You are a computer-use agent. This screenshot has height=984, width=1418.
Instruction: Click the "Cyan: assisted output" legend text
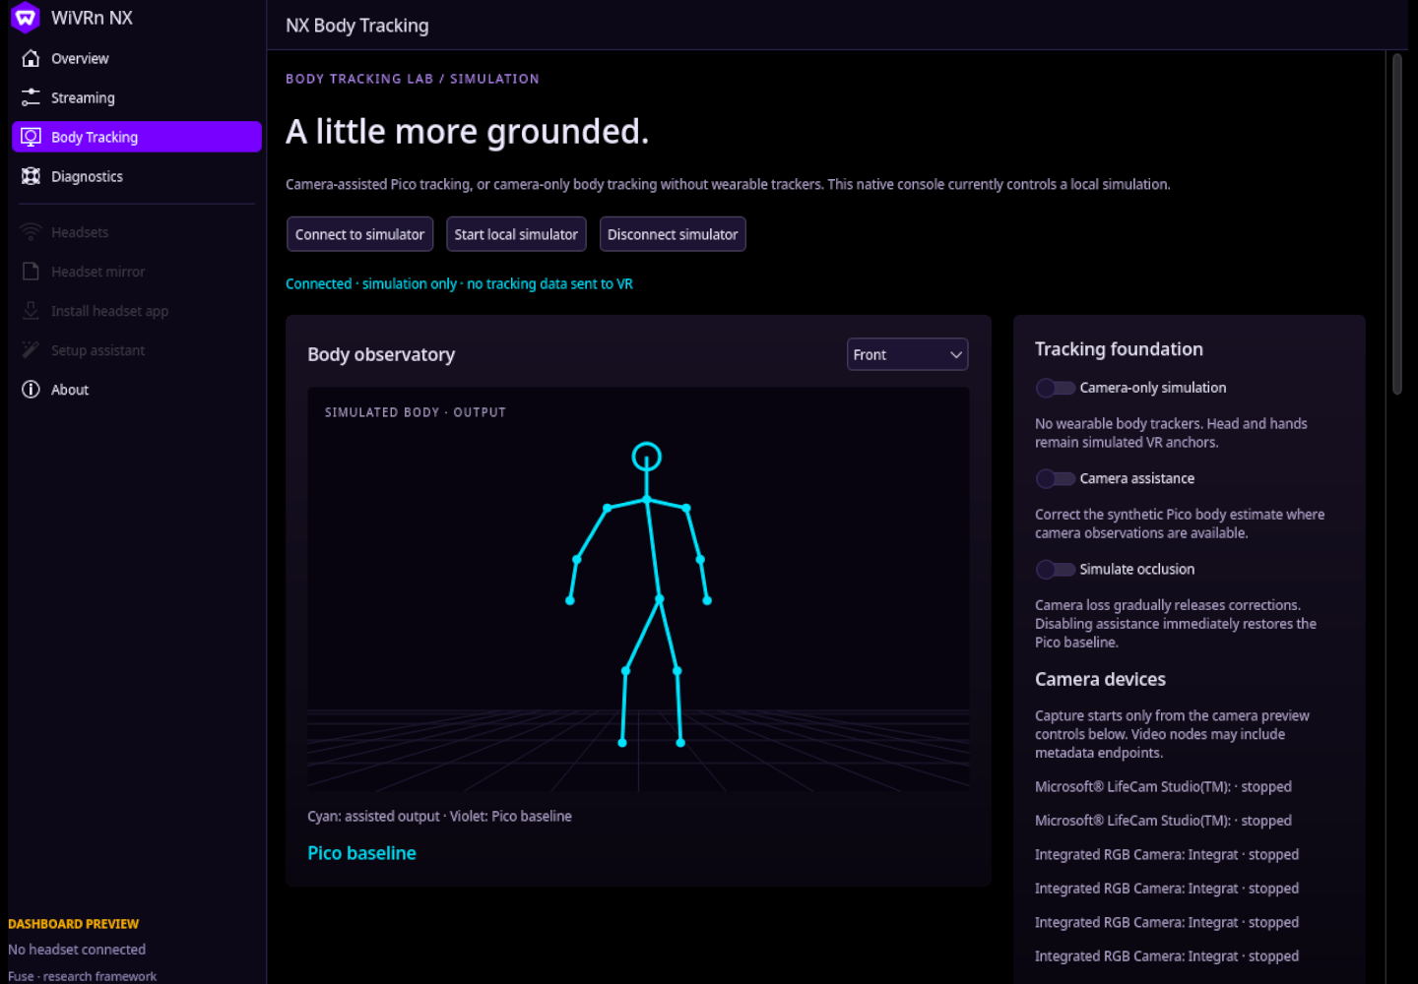373,816
